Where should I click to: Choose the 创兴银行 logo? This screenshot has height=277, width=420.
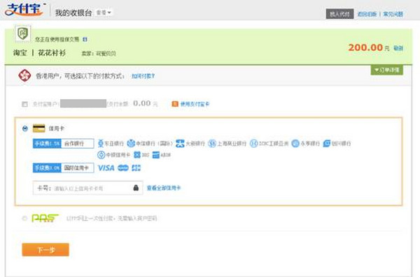[x=337, y=144]
